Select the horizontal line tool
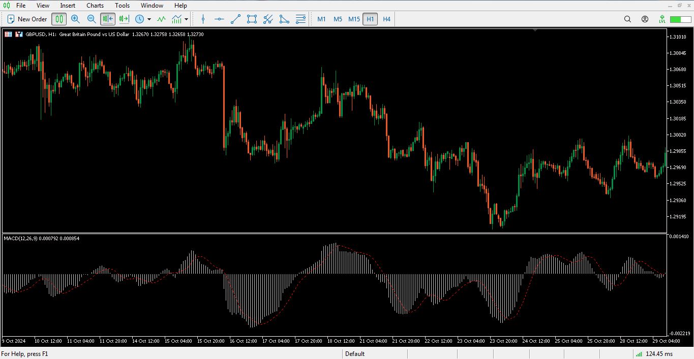Screen dimensions: 694x359 [x=219, y=19]
